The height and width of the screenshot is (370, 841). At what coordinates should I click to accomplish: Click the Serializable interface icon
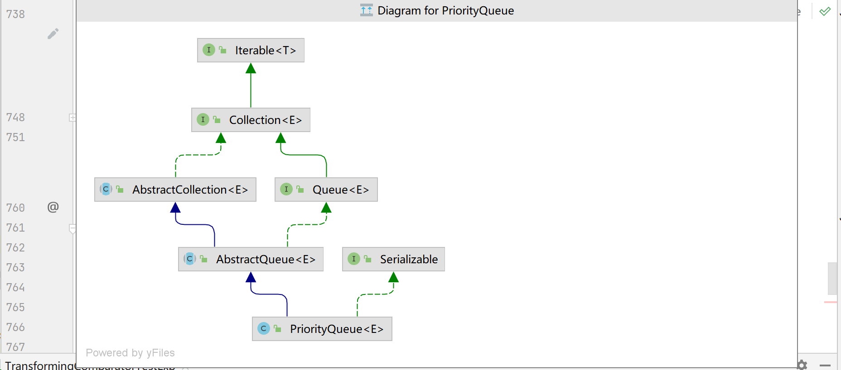(354, 259)
